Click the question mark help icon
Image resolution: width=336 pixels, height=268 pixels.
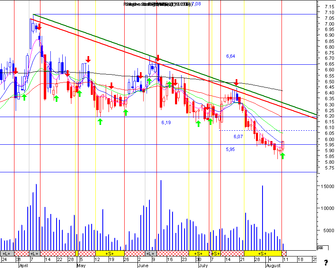click(326, 263)
